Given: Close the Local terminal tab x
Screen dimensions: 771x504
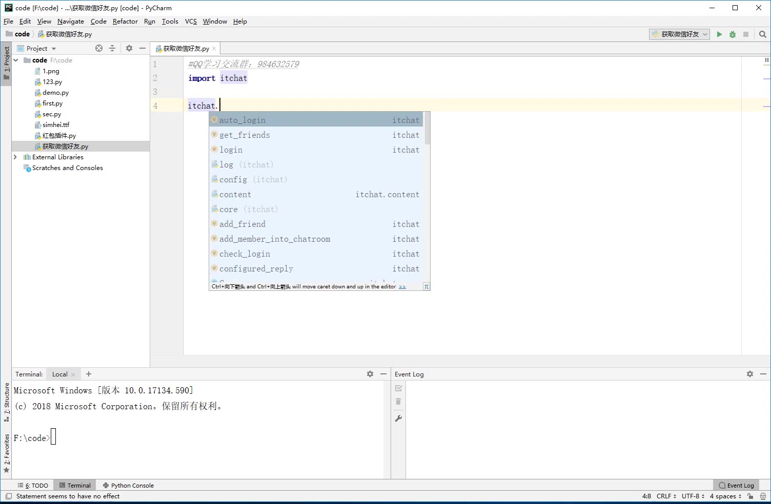Looking at the screenshot, I should [73, 374].
